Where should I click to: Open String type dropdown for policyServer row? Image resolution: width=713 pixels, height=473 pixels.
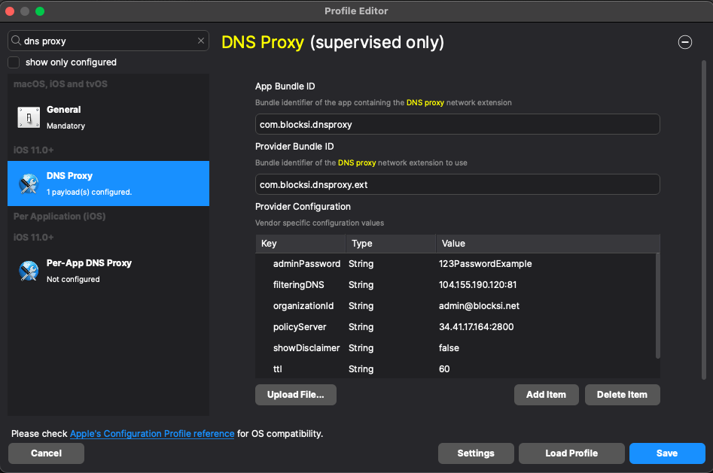click(361, 327)
